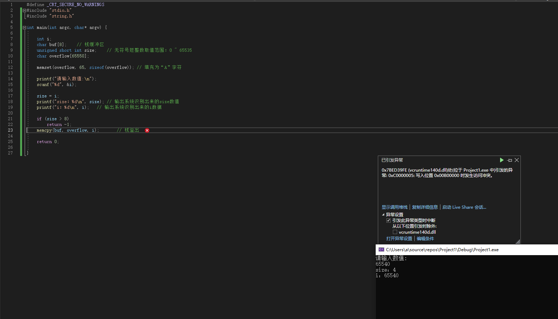Click 'int i;' declaration on line 7
This screenshot has height=319, width=558.
click(x=44, y=39)
